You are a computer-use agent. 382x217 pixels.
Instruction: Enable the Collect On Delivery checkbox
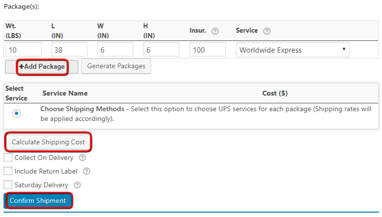point(8,158)
